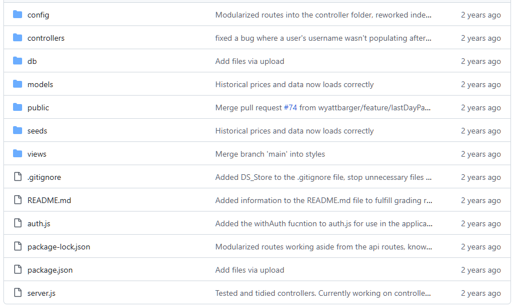Open the server.js file
The image size is (515, 306).
[x=41, y=293]
